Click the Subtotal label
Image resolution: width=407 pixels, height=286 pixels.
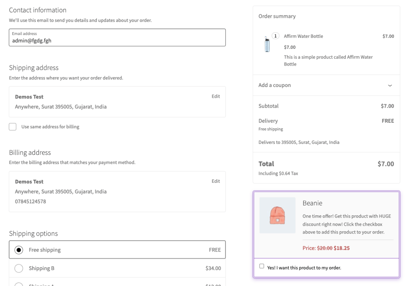[x=268, y=106]
